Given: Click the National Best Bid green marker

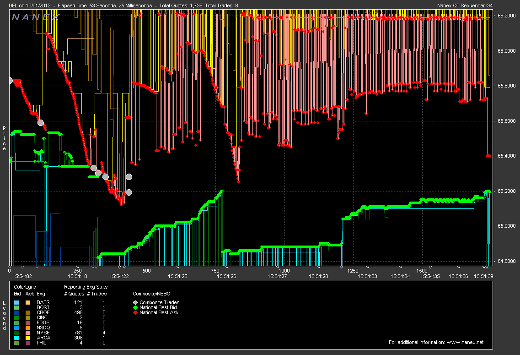Looking at the screenshot, I should (135, 307).
